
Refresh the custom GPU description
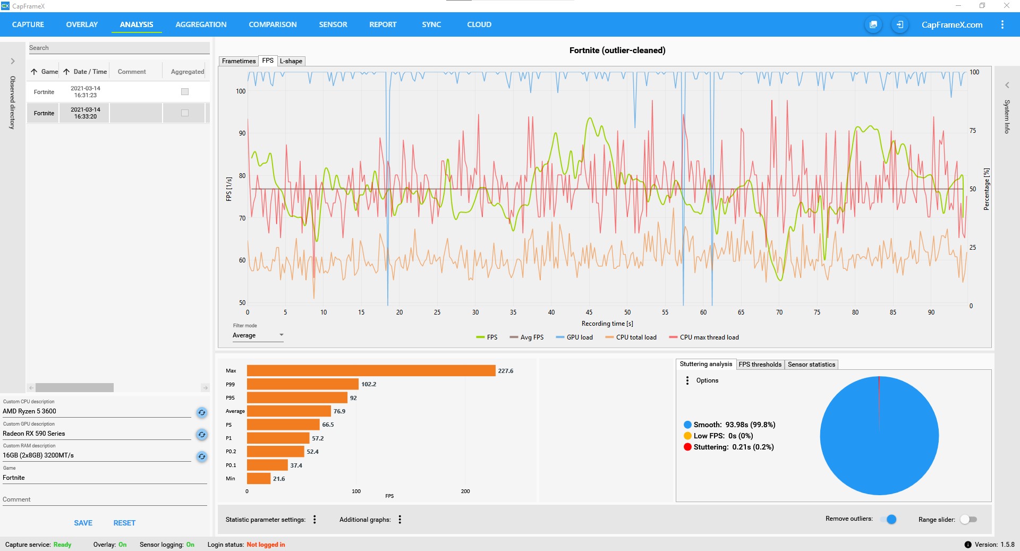(x=201, y=435)
